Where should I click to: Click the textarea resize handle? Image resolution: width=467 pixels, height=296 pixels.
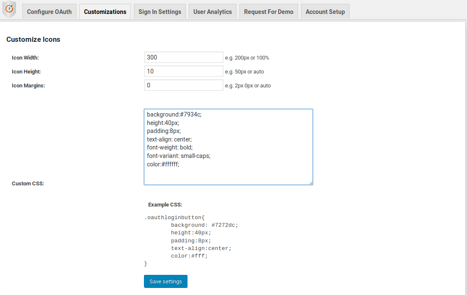311,182
